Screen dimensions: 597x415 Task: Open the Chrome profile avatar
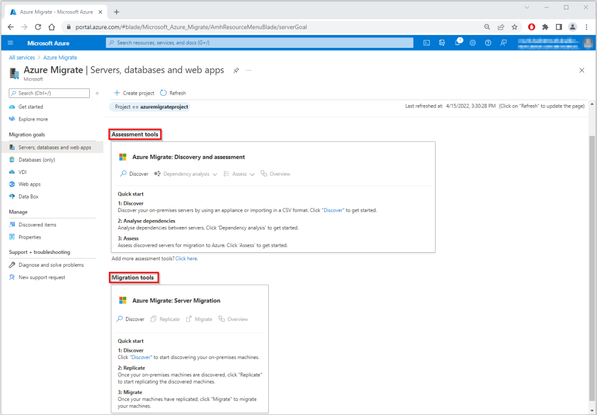click(573, 27)
